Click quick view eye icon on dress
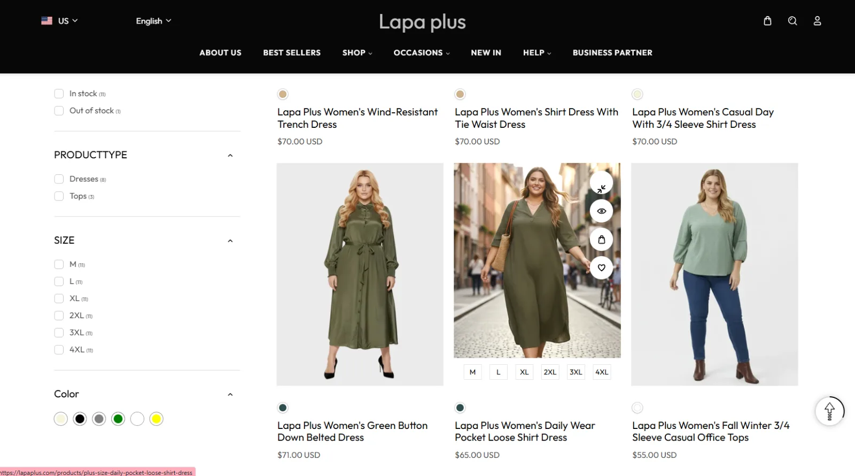Screen dimensions: 855x476 tap(601, 211)
